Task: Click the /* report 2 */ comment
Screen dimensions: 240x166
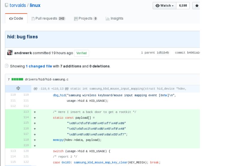Action: tap(65, 157)
